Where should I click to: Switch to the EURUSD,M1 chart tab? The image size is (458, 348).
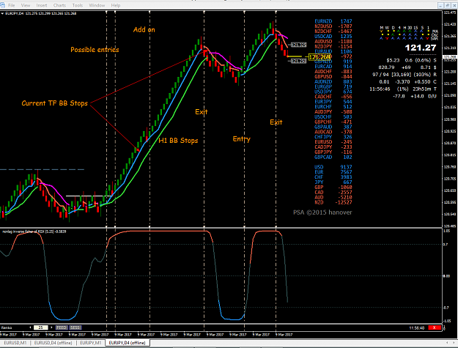click(15, 343)
